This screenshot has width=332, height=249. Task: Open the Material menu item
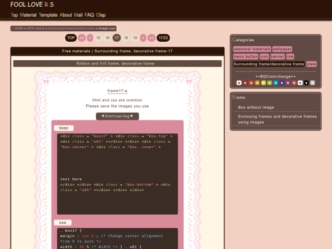[28, 15]
